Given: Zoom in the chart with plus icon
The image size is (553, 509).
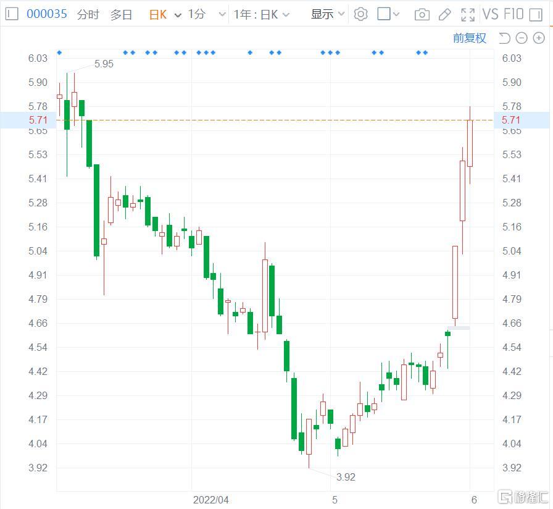Looking at the screenshot, I should click(539, 38).
